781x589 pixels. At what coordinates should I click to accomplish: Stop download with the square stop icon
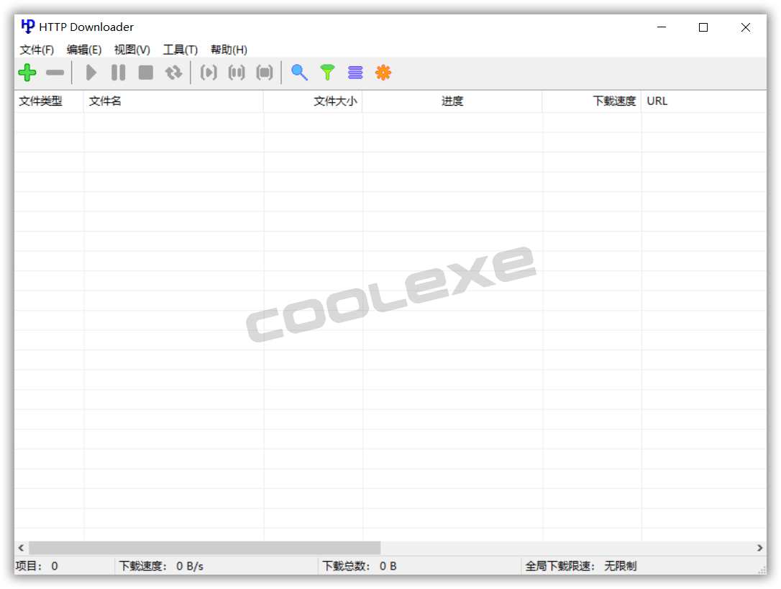click(x=145, y=73)
